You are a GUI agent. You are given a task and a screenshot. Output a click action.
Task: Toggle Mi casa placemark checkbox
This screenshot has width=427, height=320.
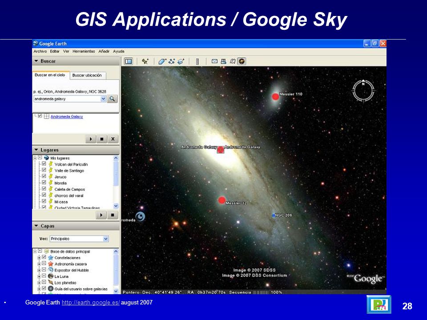pos(44,201)
